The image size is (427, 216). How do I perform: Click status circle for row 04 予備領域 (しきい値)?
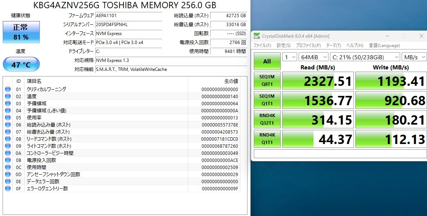(x=7, y=110)
